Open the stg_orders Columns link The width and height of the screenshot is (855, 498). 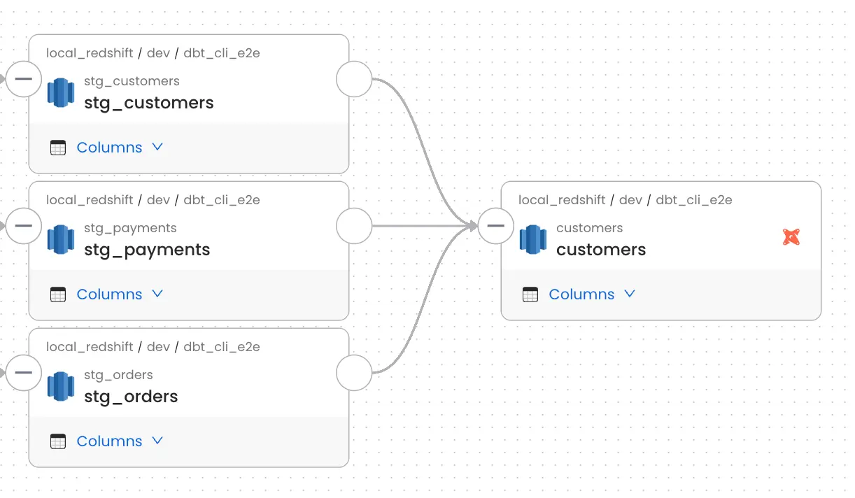click(x=109, y=441)
